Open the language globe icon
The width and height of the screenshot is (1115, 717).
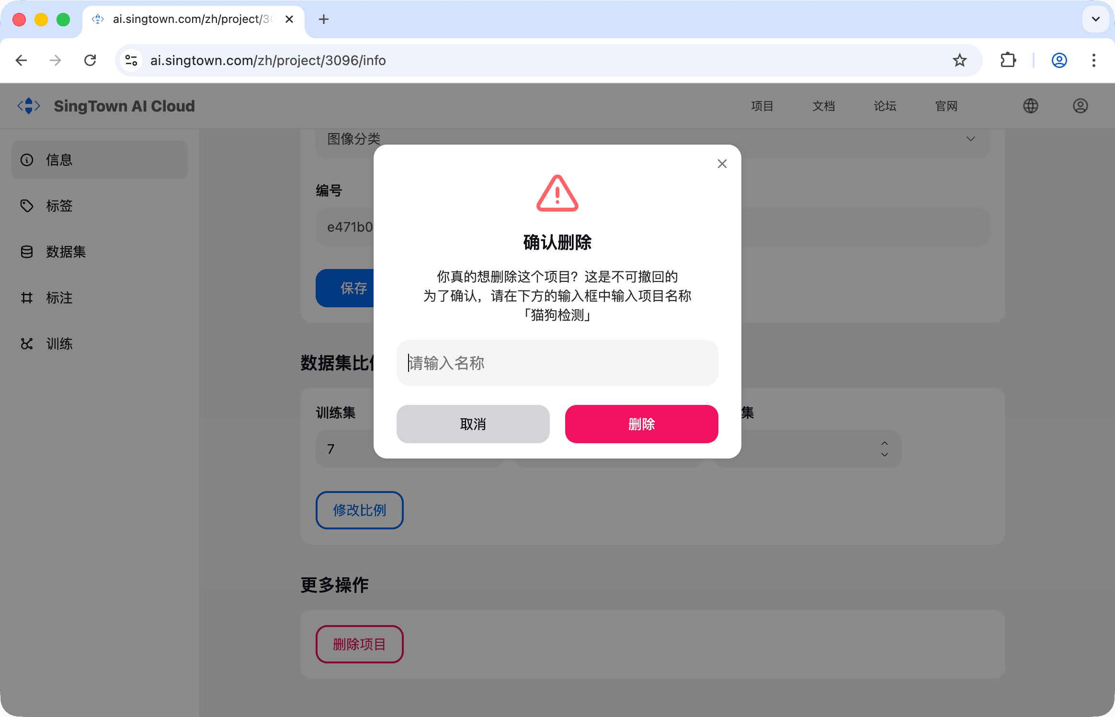1031,106
